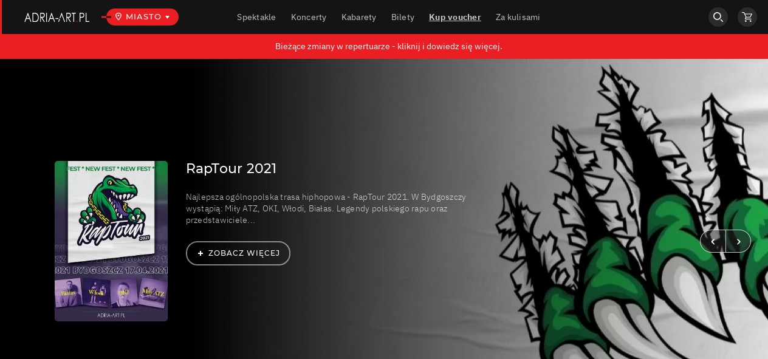Open the Koncerty menu item
768x359 pixels.
(309, 17)
